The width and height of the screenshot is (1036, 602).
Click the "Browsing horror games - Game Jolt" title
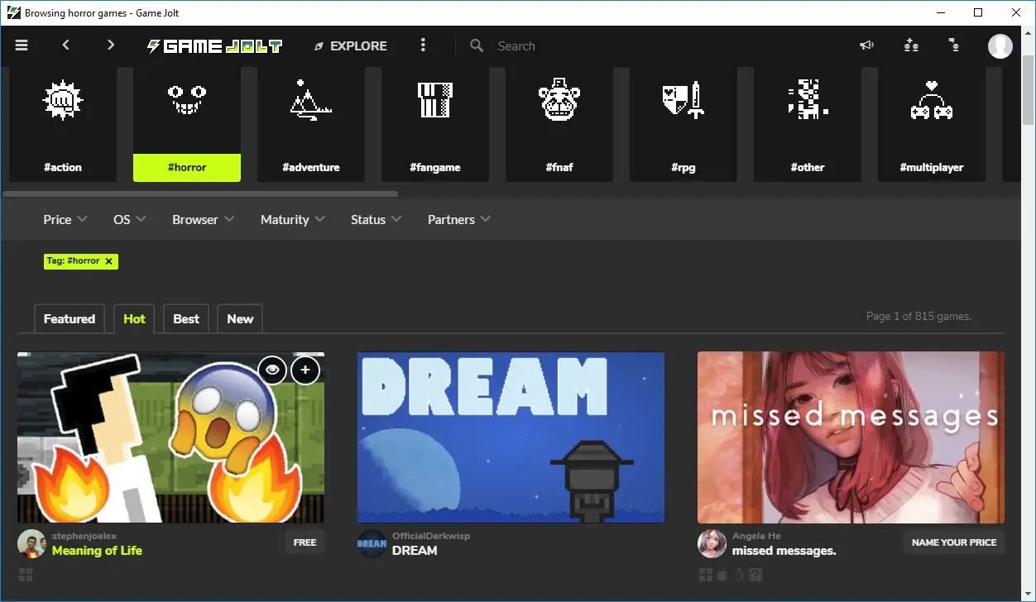[102, 13]
